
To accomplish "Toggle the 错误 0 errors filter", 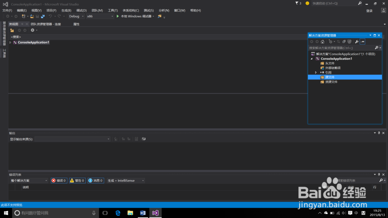I will (x=59, y=180).
